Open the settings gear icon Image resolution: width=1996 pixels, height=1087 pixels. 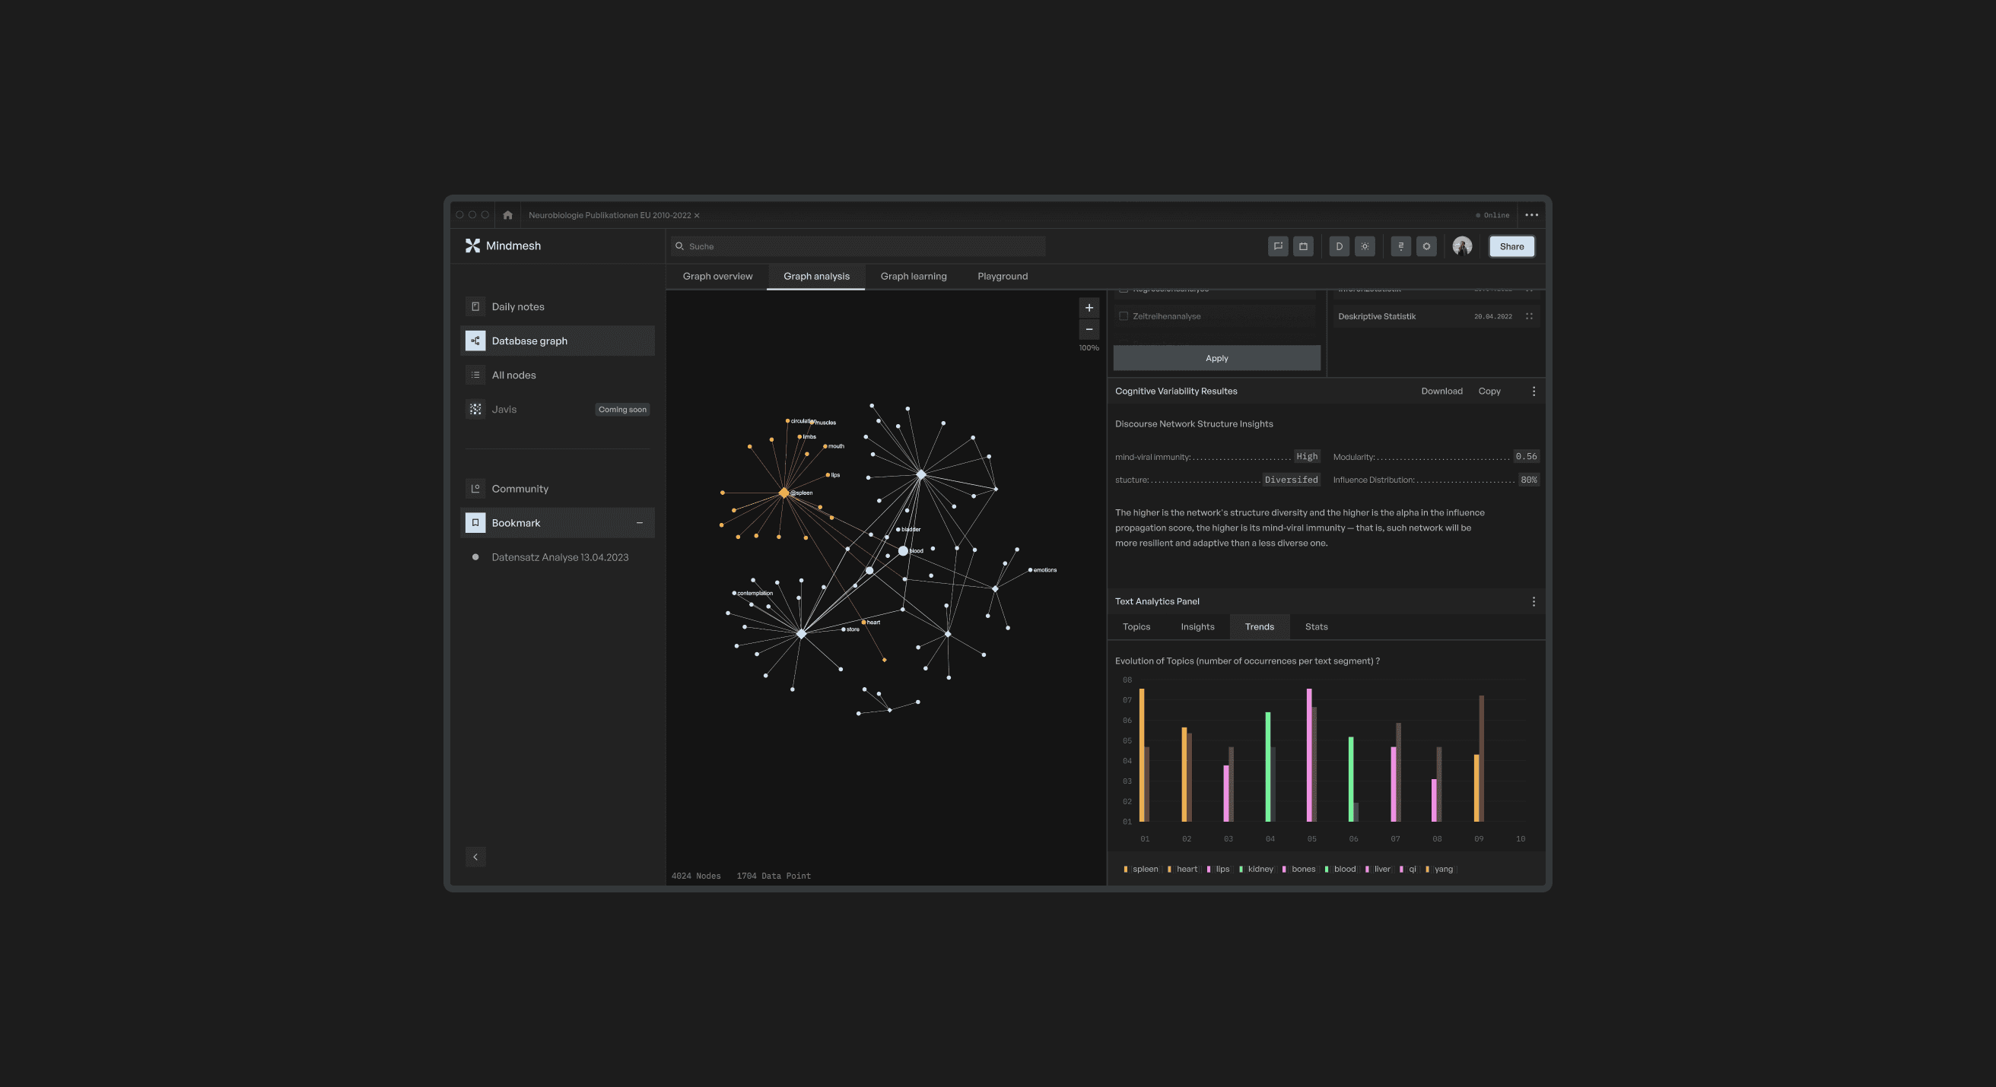(x=1426, y=246)
